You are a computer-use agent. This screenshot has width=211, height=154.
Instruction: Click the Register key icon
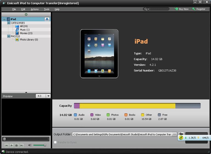coord(194,9)
